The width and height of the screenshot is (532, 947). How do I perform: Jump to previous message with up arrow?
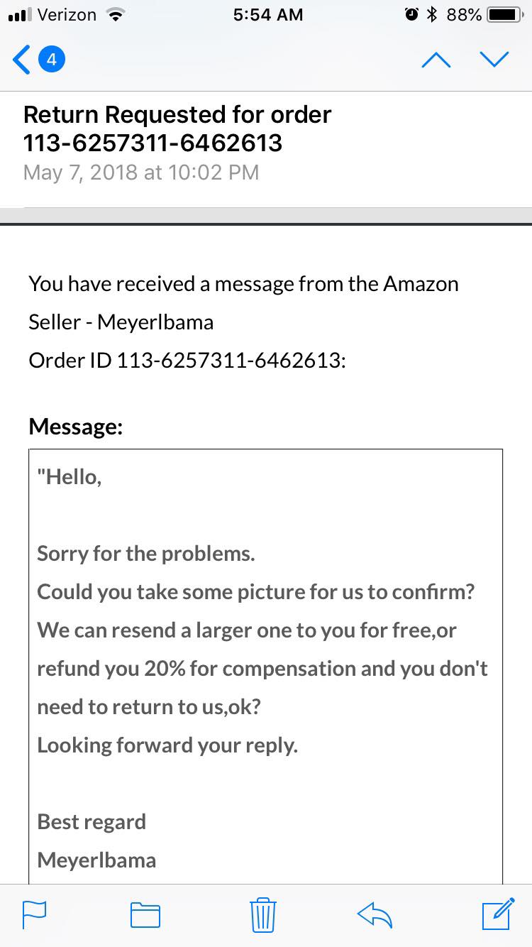(x=437, y=60)
